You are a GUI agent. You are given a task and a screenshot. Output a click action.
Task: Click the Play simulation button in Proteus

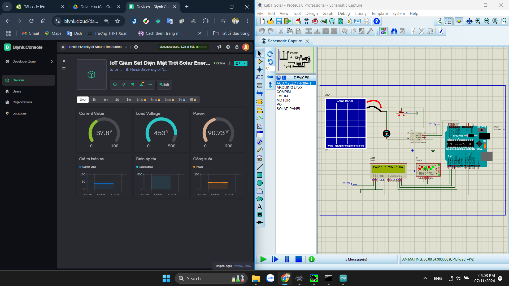tap(263, 259)
